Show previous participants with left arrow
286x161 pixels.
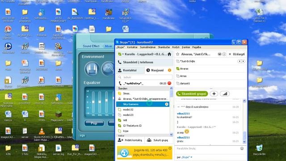click(240, 61)
